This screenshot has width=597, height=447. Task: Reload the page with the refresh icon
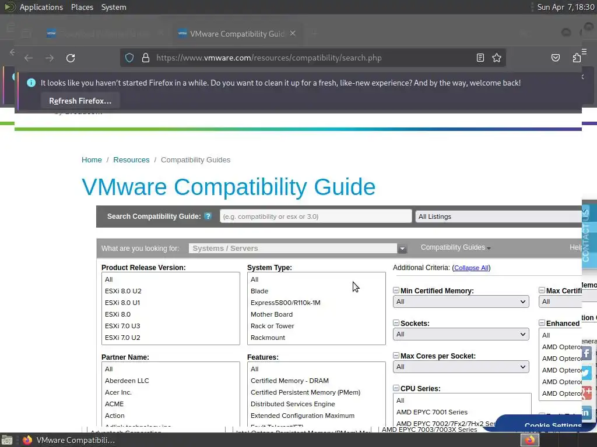coord(71,58)
